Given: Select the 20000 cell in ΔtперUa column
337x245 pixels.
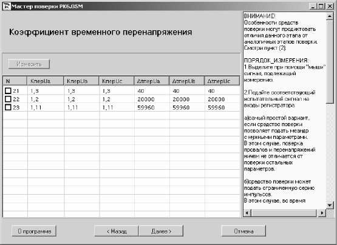Looking at the screenshot, I should [146, 99].
